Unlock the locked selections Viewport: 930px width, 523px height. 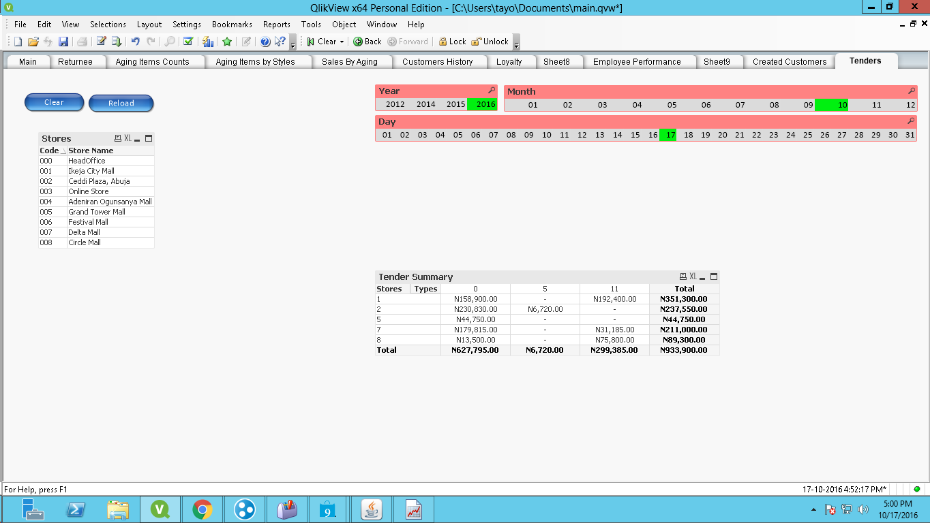tap(490, 42)
